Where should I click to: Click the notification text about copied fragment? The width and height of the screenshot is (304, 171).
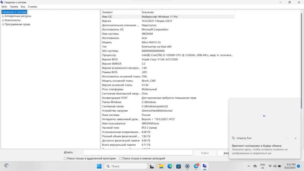pyautogui.click(x=257, y=145)
